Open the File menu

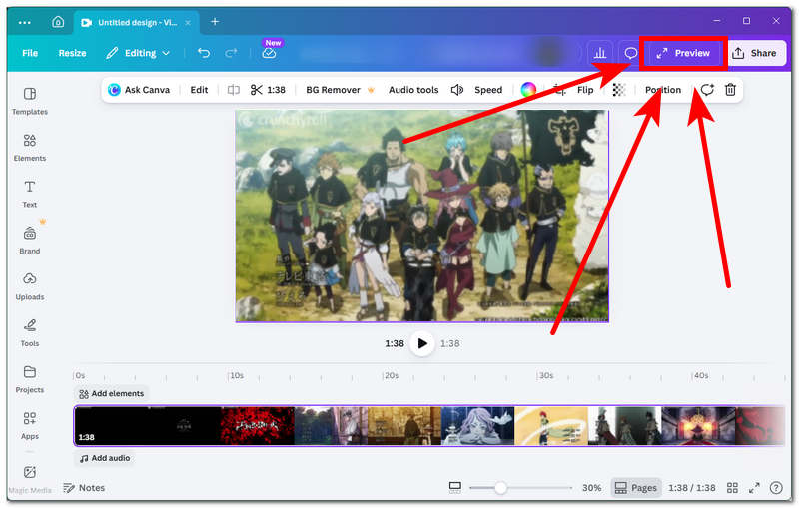coord(30,53)
